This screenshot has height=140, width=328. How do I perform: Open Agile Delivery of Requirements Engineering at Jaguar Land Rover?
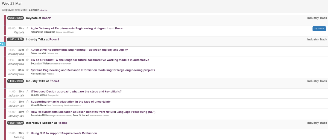77,28
